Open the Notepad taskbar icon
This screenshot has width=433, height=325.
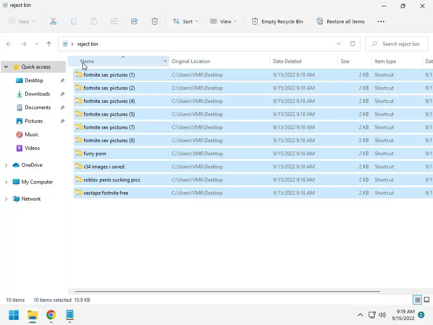70,315
